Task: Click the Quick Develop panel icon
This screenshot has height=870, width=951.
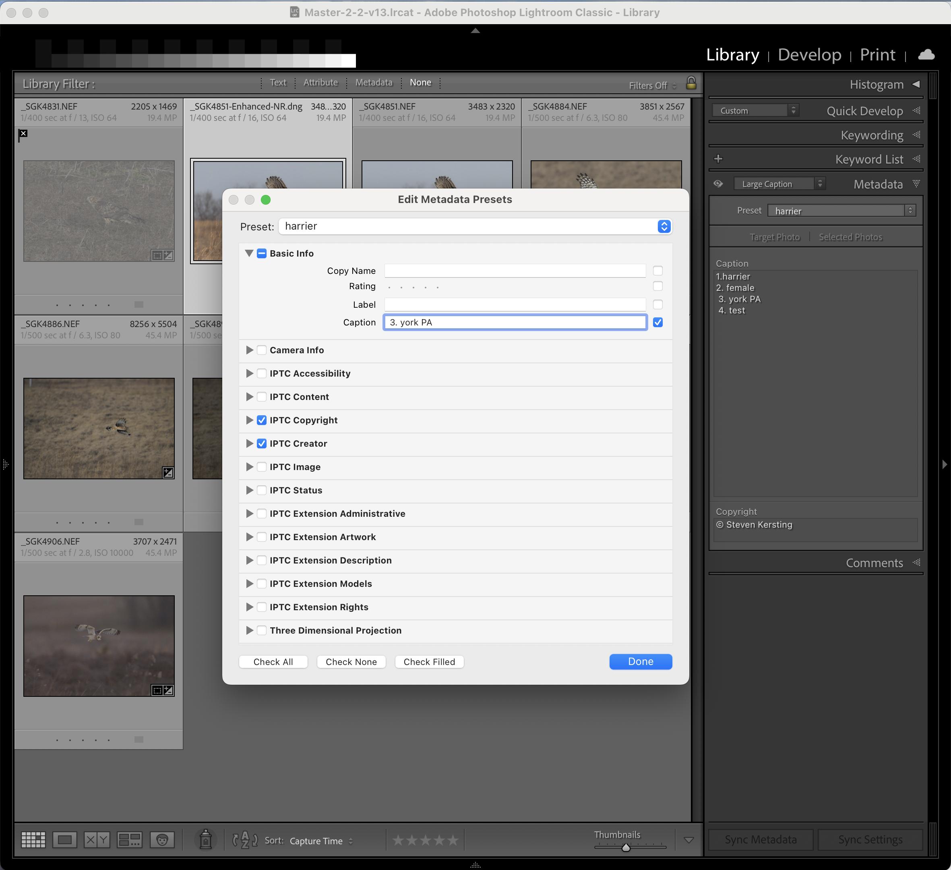Action: tap(918, 110)
